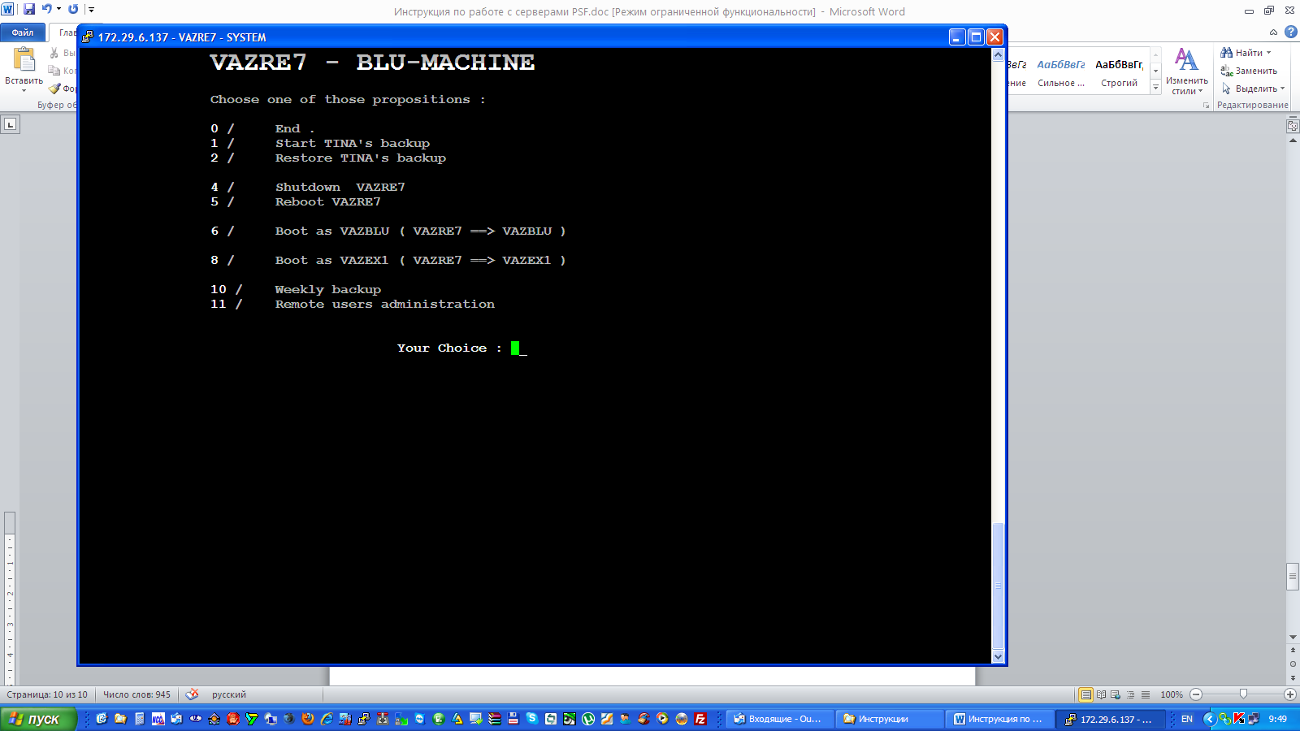Screen dimensions: 1300x731
Task: Apply the Строгий style in Word gallery
Action: 1119,73
